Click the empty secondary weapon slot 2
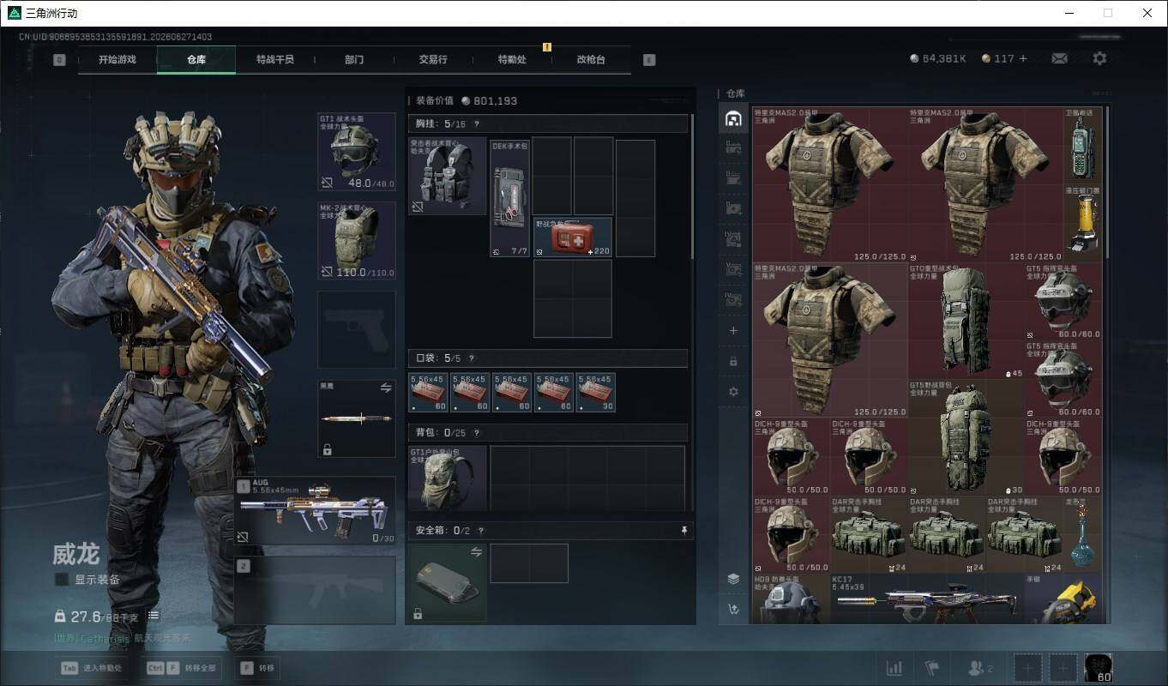Image resolution: width=1168 pixels, height=686 pixels. (315, 590)
